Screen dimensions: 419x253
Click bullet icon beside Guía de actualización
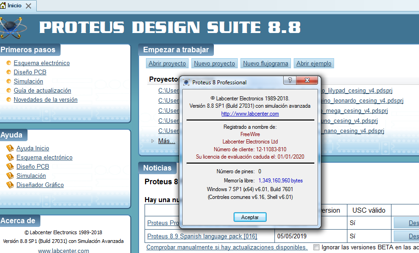pos(9,90)
